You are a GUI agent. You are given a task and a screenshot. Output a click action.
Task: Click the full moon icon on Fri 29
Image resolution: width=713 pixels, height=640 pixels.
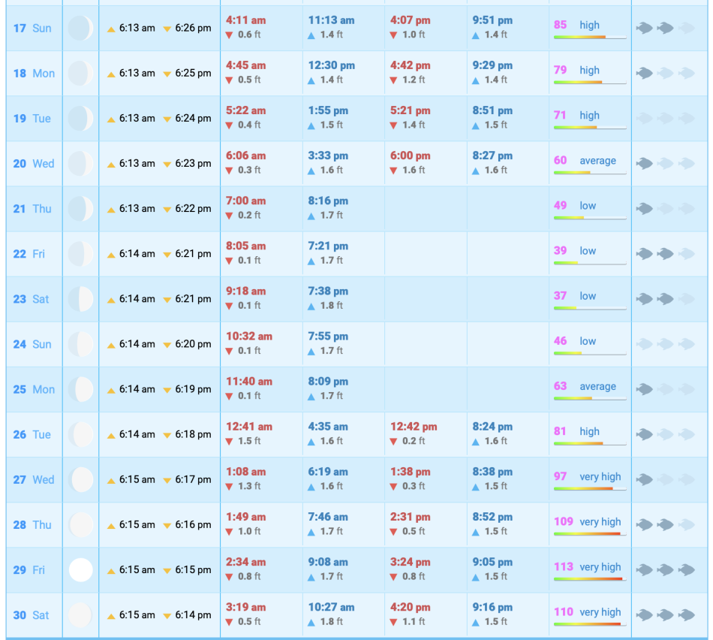point(81,570)
